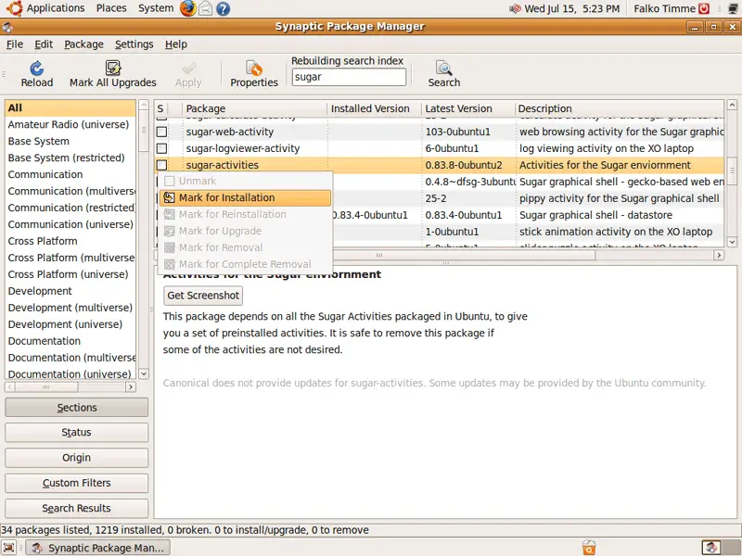Sort by the Installed Version column header
This screenshot has height=556, width=742.
pyautogui.click(x=375, y=108)
